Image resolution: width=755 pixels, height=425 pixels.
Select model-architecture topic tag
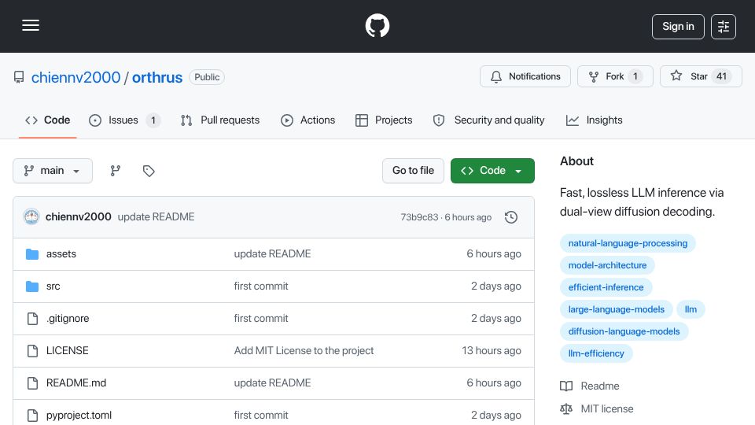point(607,265)
